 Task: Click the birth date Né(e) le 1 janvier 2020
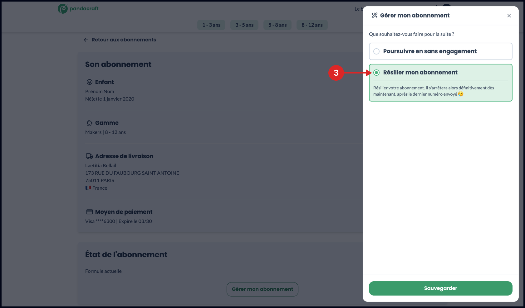tap(110, 99)
